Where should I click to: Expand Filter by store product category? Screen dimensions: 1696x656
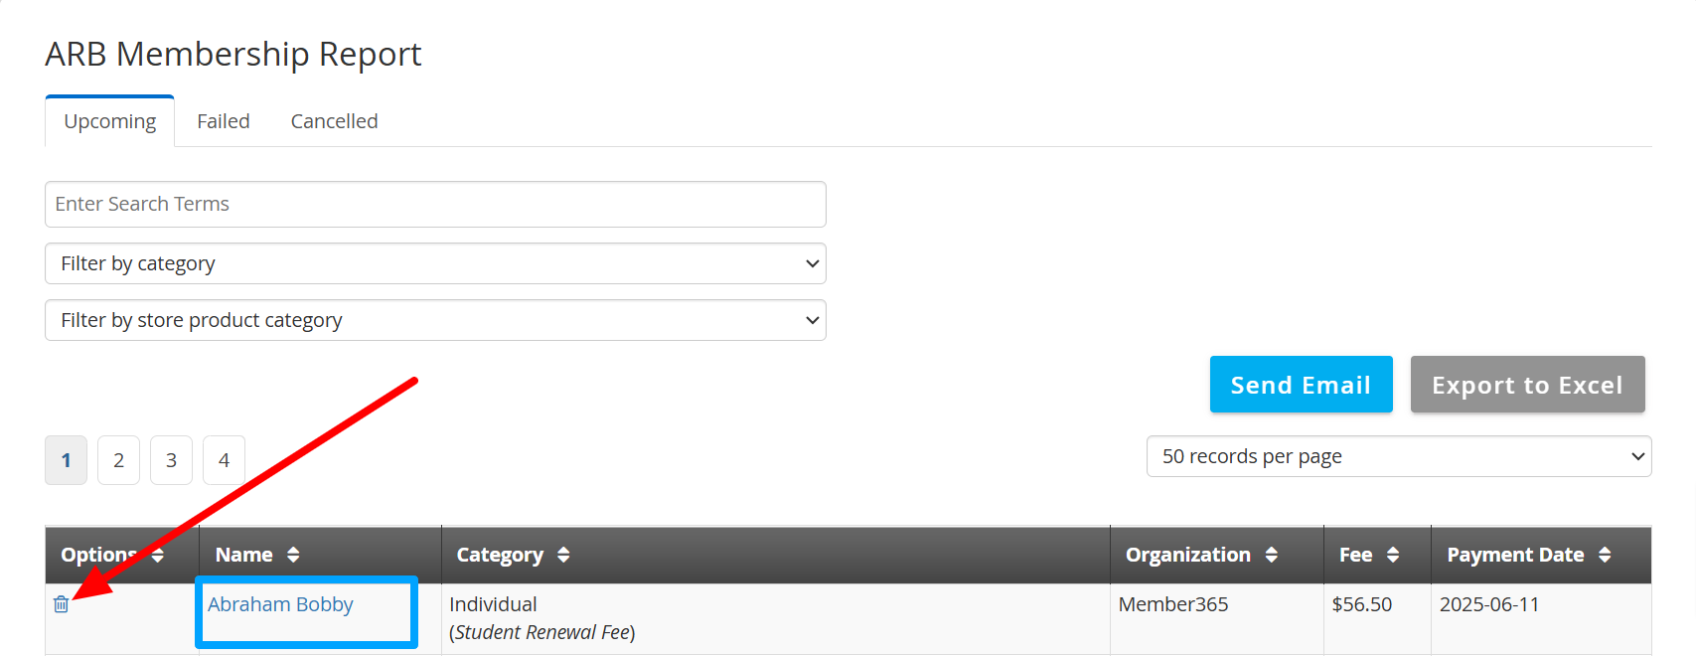click(x=435, y=320)
